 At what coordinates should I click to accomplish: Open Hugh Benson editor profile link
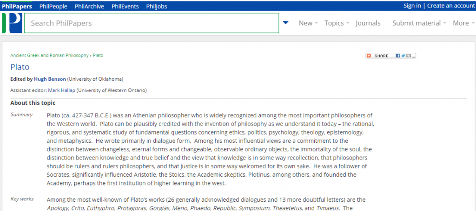[50, 79]
